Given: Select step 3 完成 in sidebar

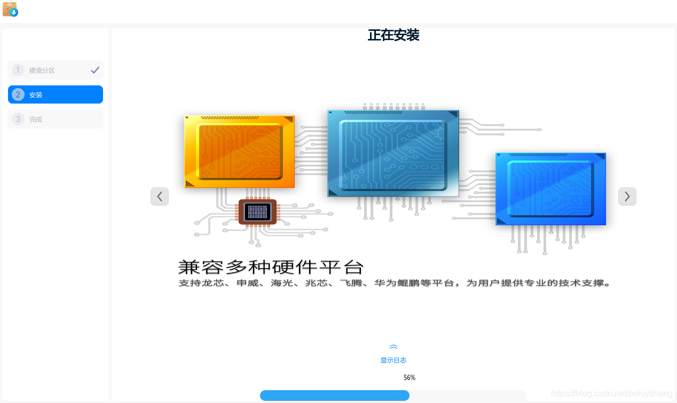Looking at the screenshot, I should click(56, 119).
